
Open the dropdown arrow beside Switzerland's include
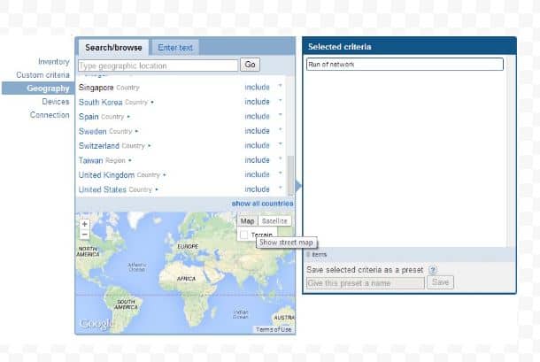[280, 144]
